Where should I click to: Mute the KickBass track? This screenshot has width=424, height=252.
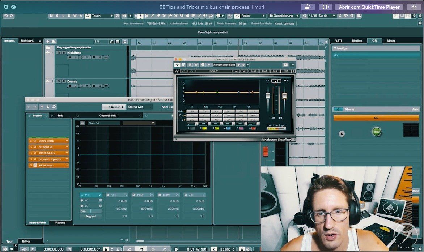59,53
